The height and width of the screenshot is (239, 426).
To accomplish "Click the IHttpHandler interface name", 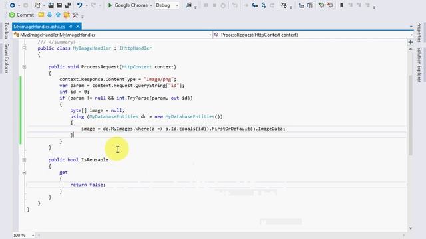I will (136, 48).
